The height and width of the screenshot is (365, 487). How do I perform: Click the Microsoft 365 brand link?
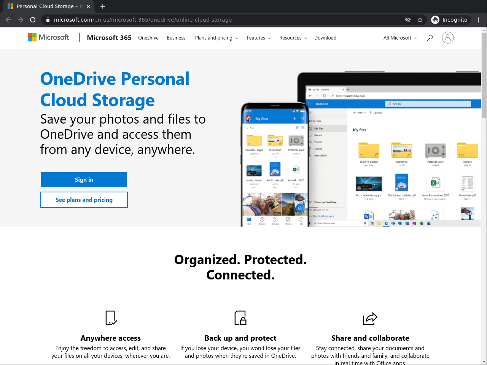(109, 38)
